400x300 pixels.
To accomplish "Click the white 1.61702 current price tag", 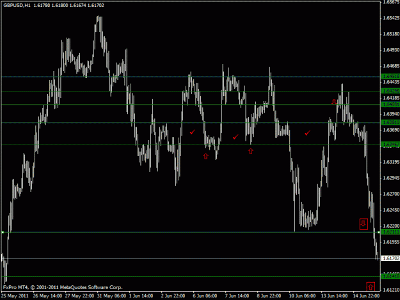I will 390,258.
